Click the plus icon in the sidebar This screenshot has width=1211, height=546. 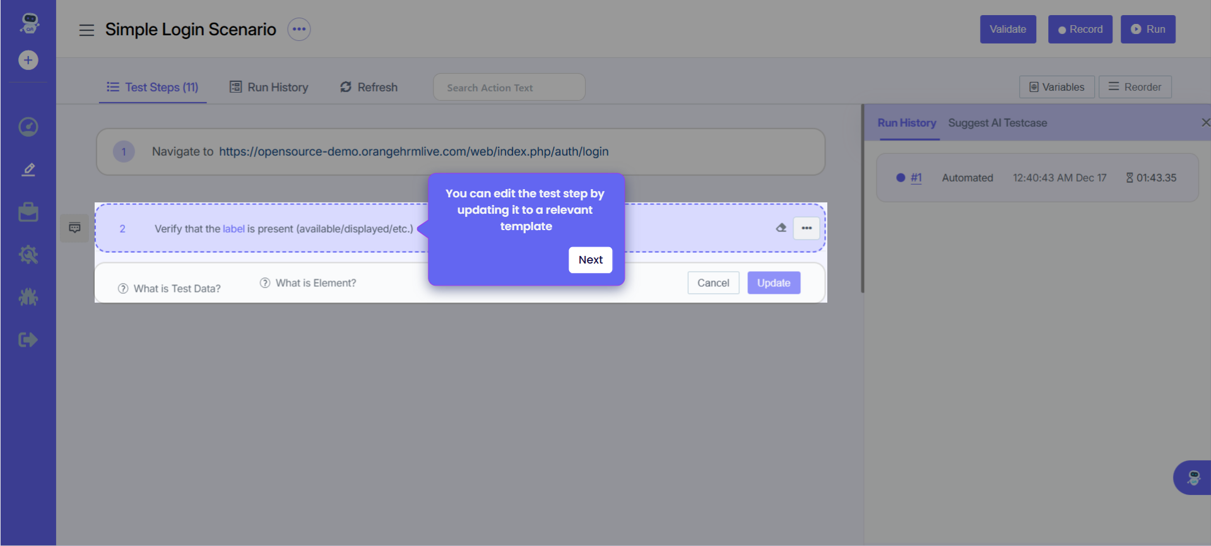click(28, 60)
